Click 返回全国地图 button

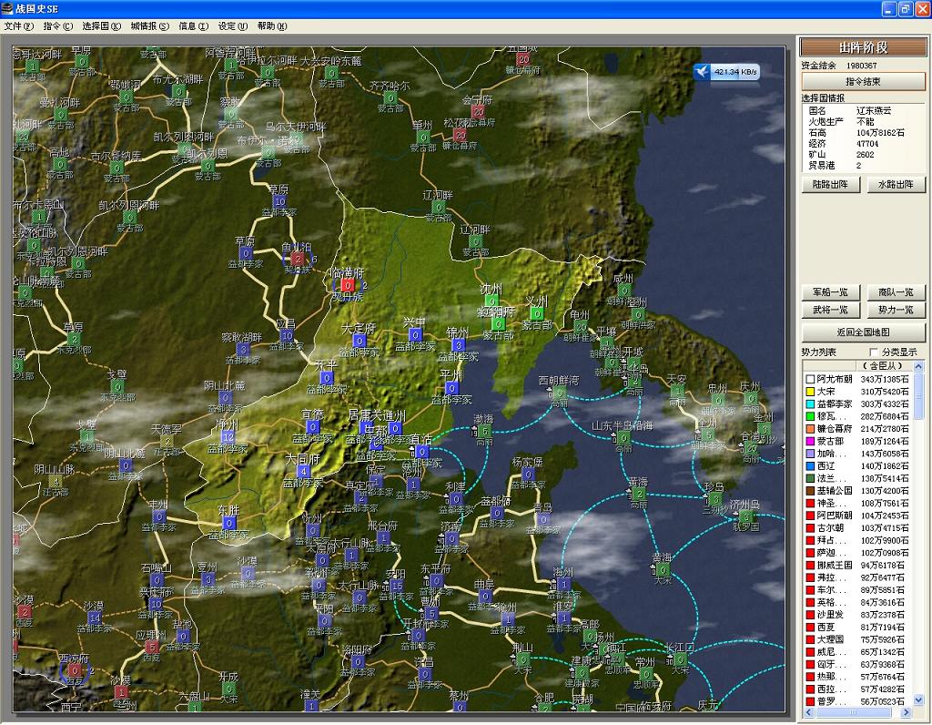[863, 332]
